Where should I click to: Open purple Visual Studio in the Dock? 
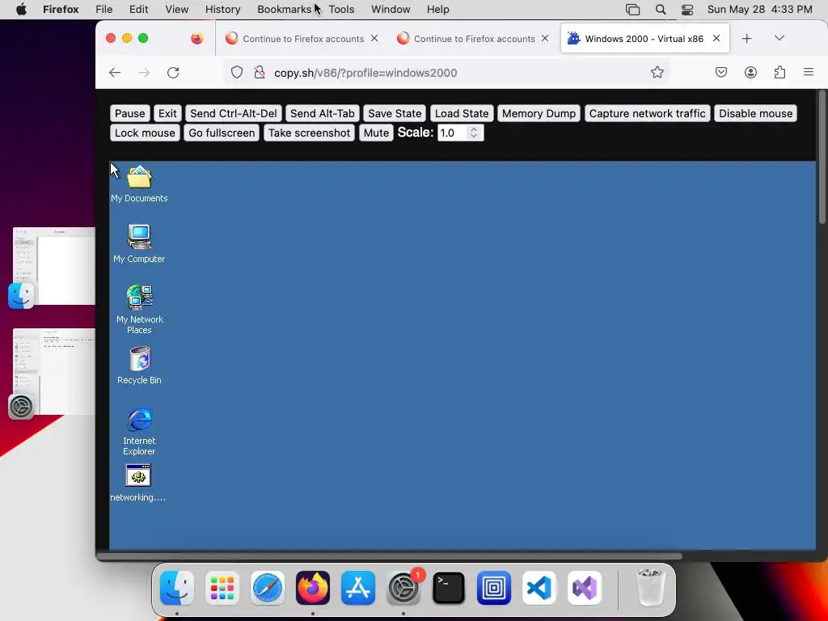point(585,588)
